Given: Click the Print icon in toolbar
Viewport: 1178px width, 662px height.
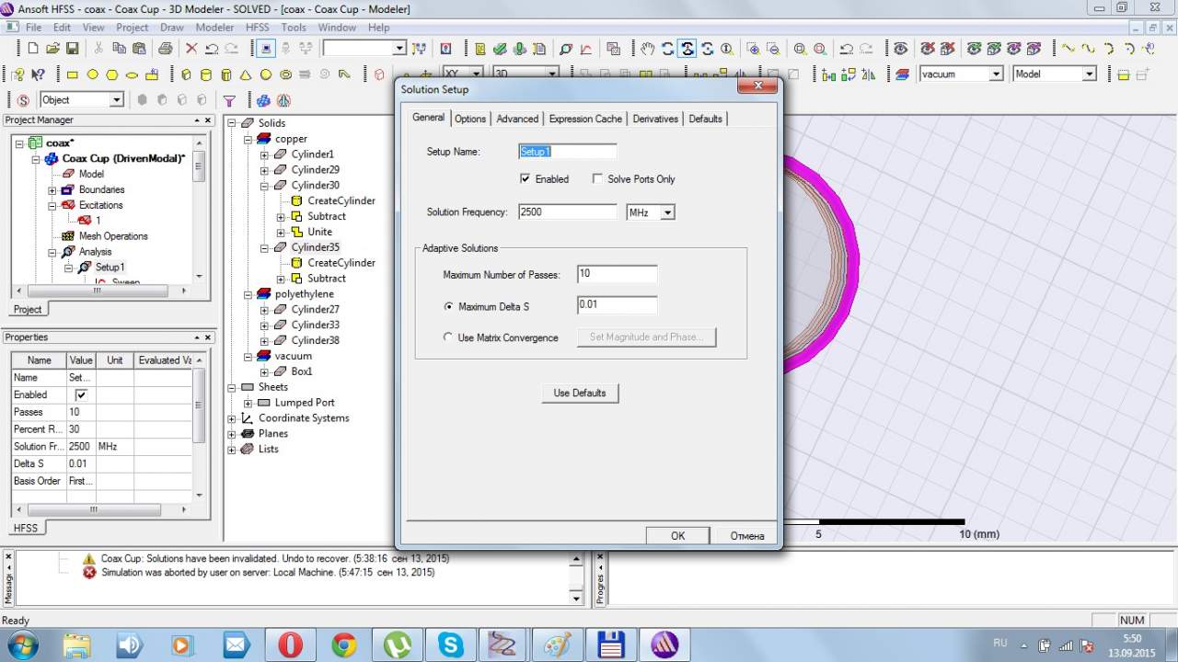Looking at the screenshot, I should [x=166, y=49].
